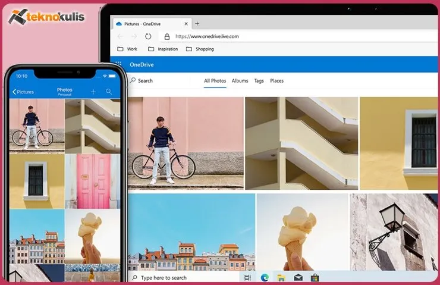The width and height of the screenshot is (440, 285).
Task: Close the Pictures - OneDrive tab
Action: 186,24
